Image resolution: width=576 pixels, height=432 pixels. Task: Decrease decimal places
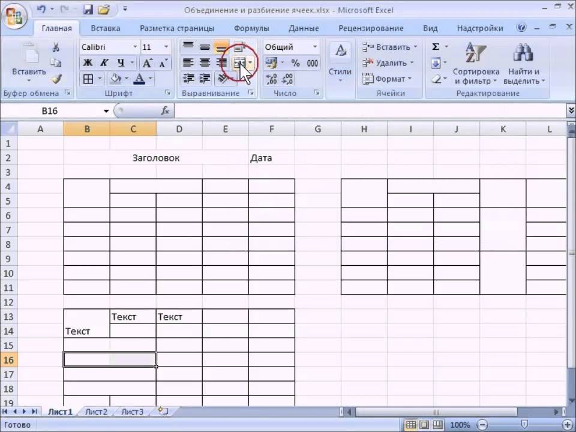click(287, 79)
